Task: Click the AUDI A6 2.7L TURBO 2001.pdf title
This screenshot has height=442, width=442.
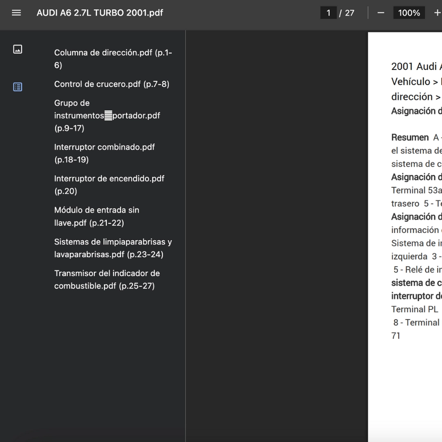Action: tap(100, 13)
